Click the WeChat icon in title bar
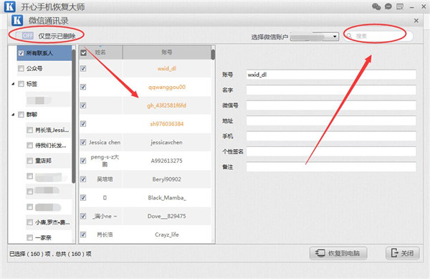Image resolution: width=430 pixels, height=279 pixels. click(x=376, y=6)
